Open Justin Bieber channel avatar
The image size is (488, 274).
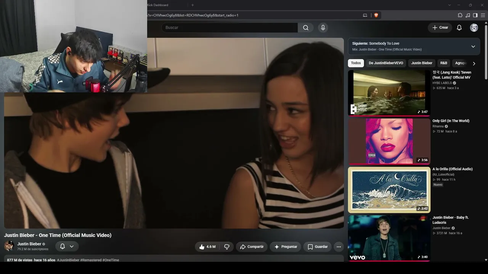[x=9, y=246]
